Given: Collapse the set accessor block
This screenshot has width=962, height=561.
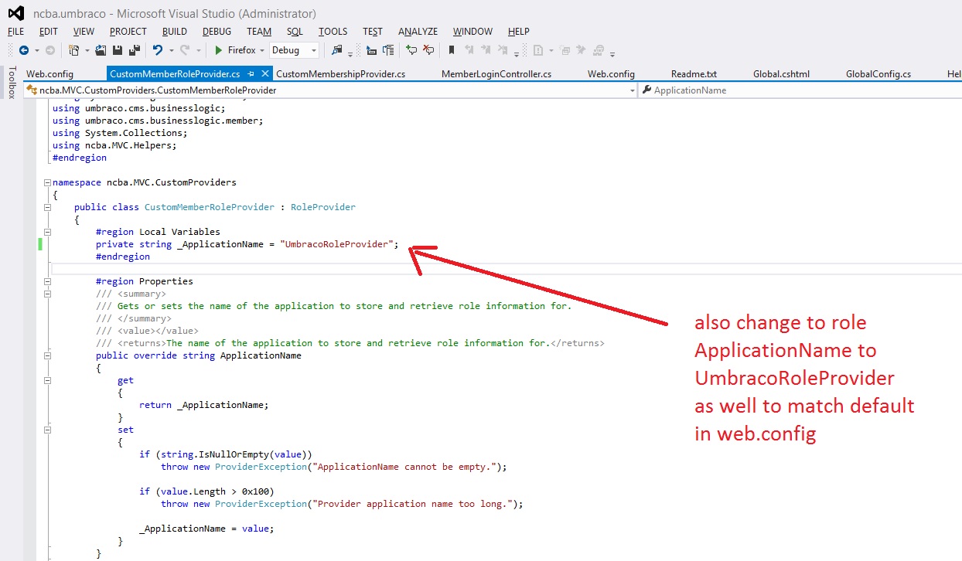Looking at the screenshot, I should (48, 430).
